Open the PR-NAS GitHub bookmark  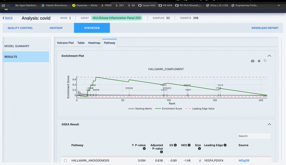click(x=165, y=5)
